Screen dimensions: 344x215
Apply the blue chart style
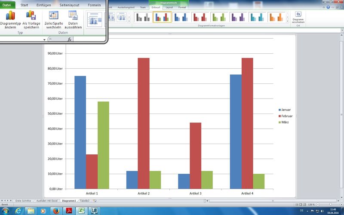coord(181,17)
